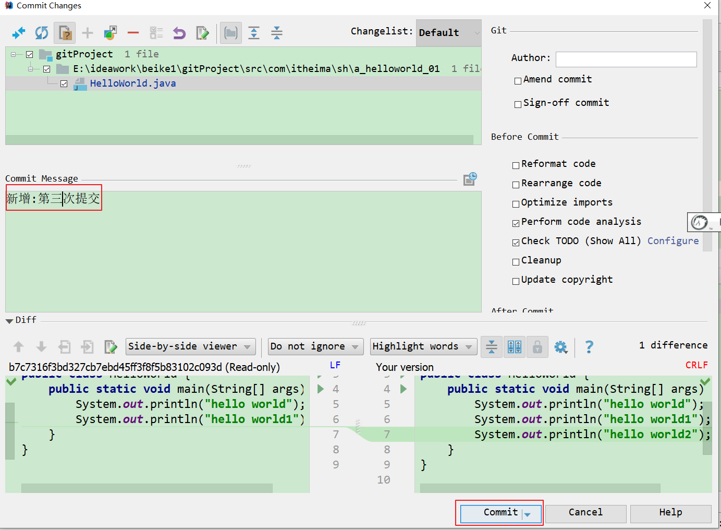Screen dimensions: 721x530
Task: Click the Author input field
Action: click(626, 59)
